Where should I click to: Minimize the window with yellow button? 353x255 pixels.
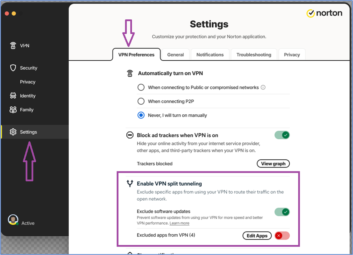pos(14,13)
